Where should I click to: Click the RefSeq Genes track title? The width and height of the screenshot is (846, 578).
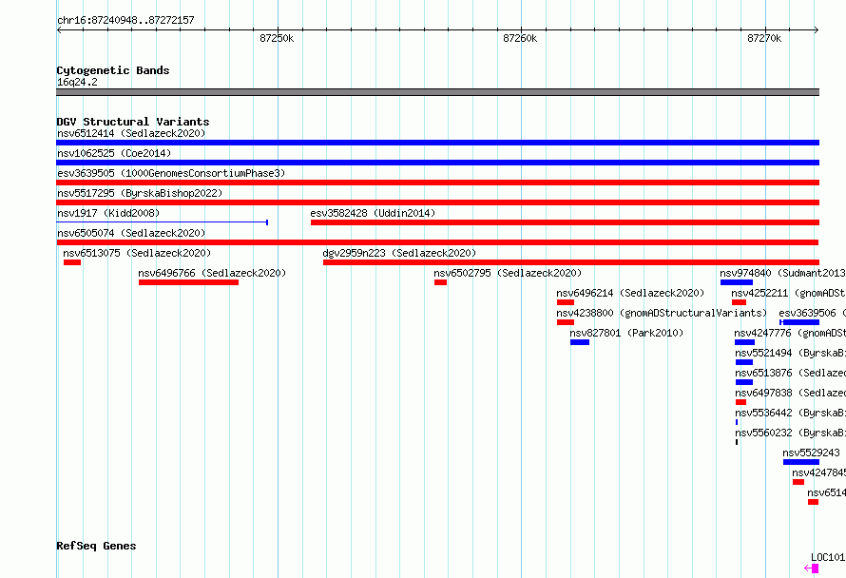tap(96, 546)
